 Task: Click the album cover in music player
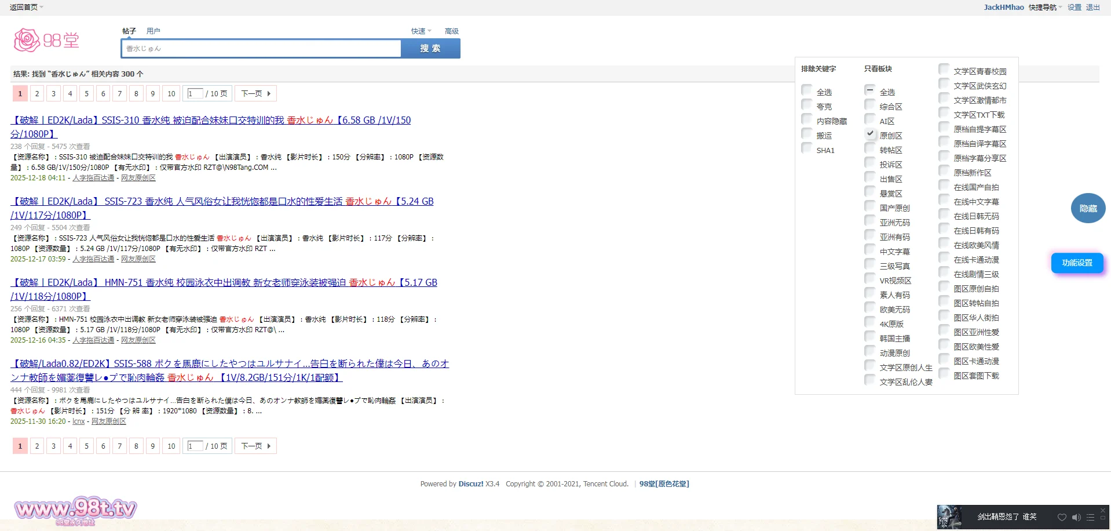pos(949,517)
